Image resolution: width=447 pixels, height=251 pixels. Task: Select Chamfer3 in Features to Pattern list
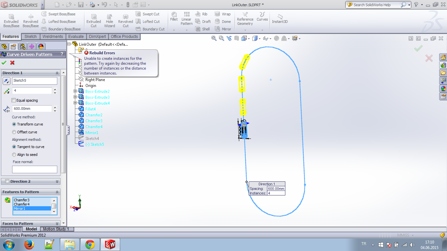pyautogui.click(x=22, y=200)
